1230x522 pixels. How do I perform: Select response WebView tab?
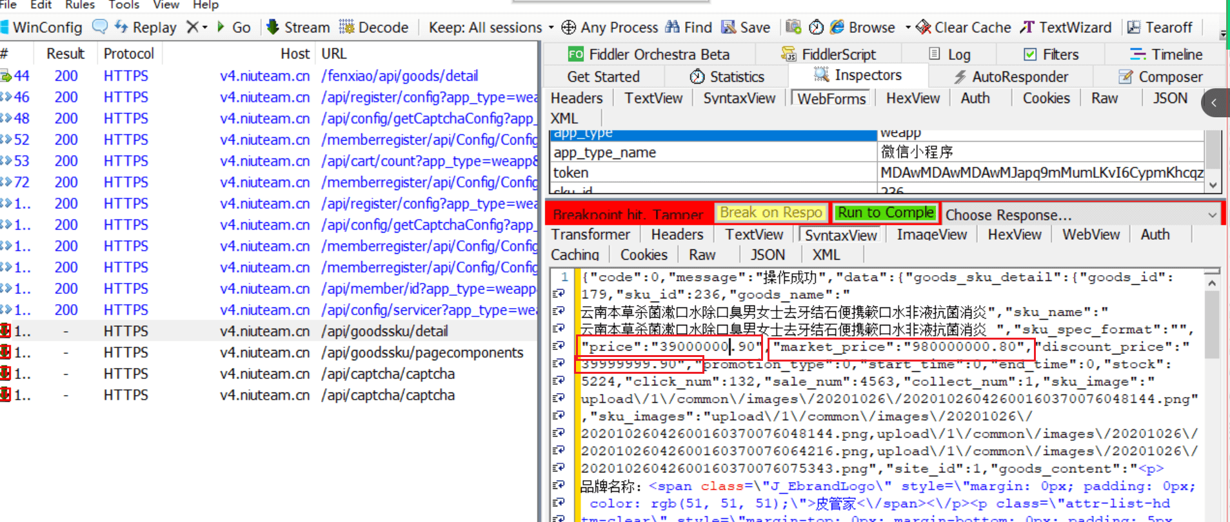point(1091,235)
